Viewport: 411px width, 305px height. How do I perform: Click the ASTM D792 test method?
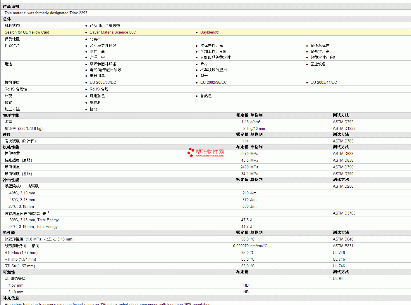(343, 122)
